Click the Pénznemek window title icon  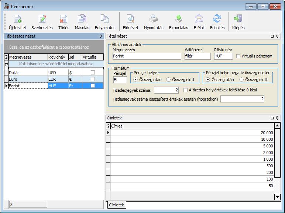[7, 6]
